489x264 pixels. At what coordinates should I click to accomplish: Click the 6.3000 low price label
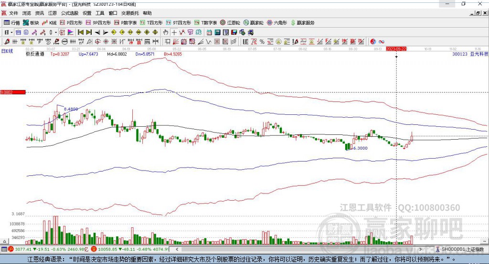(x=361, y=148)
